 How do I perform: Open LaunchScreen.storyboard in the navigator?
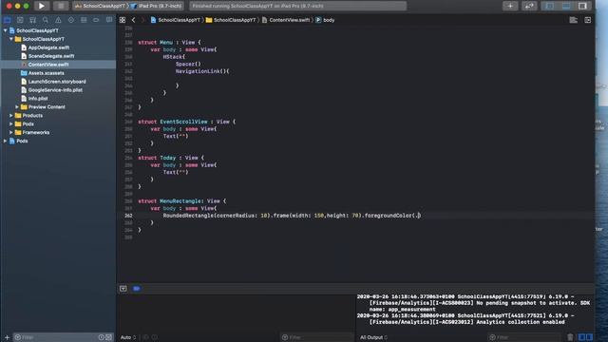coord(57,82)
